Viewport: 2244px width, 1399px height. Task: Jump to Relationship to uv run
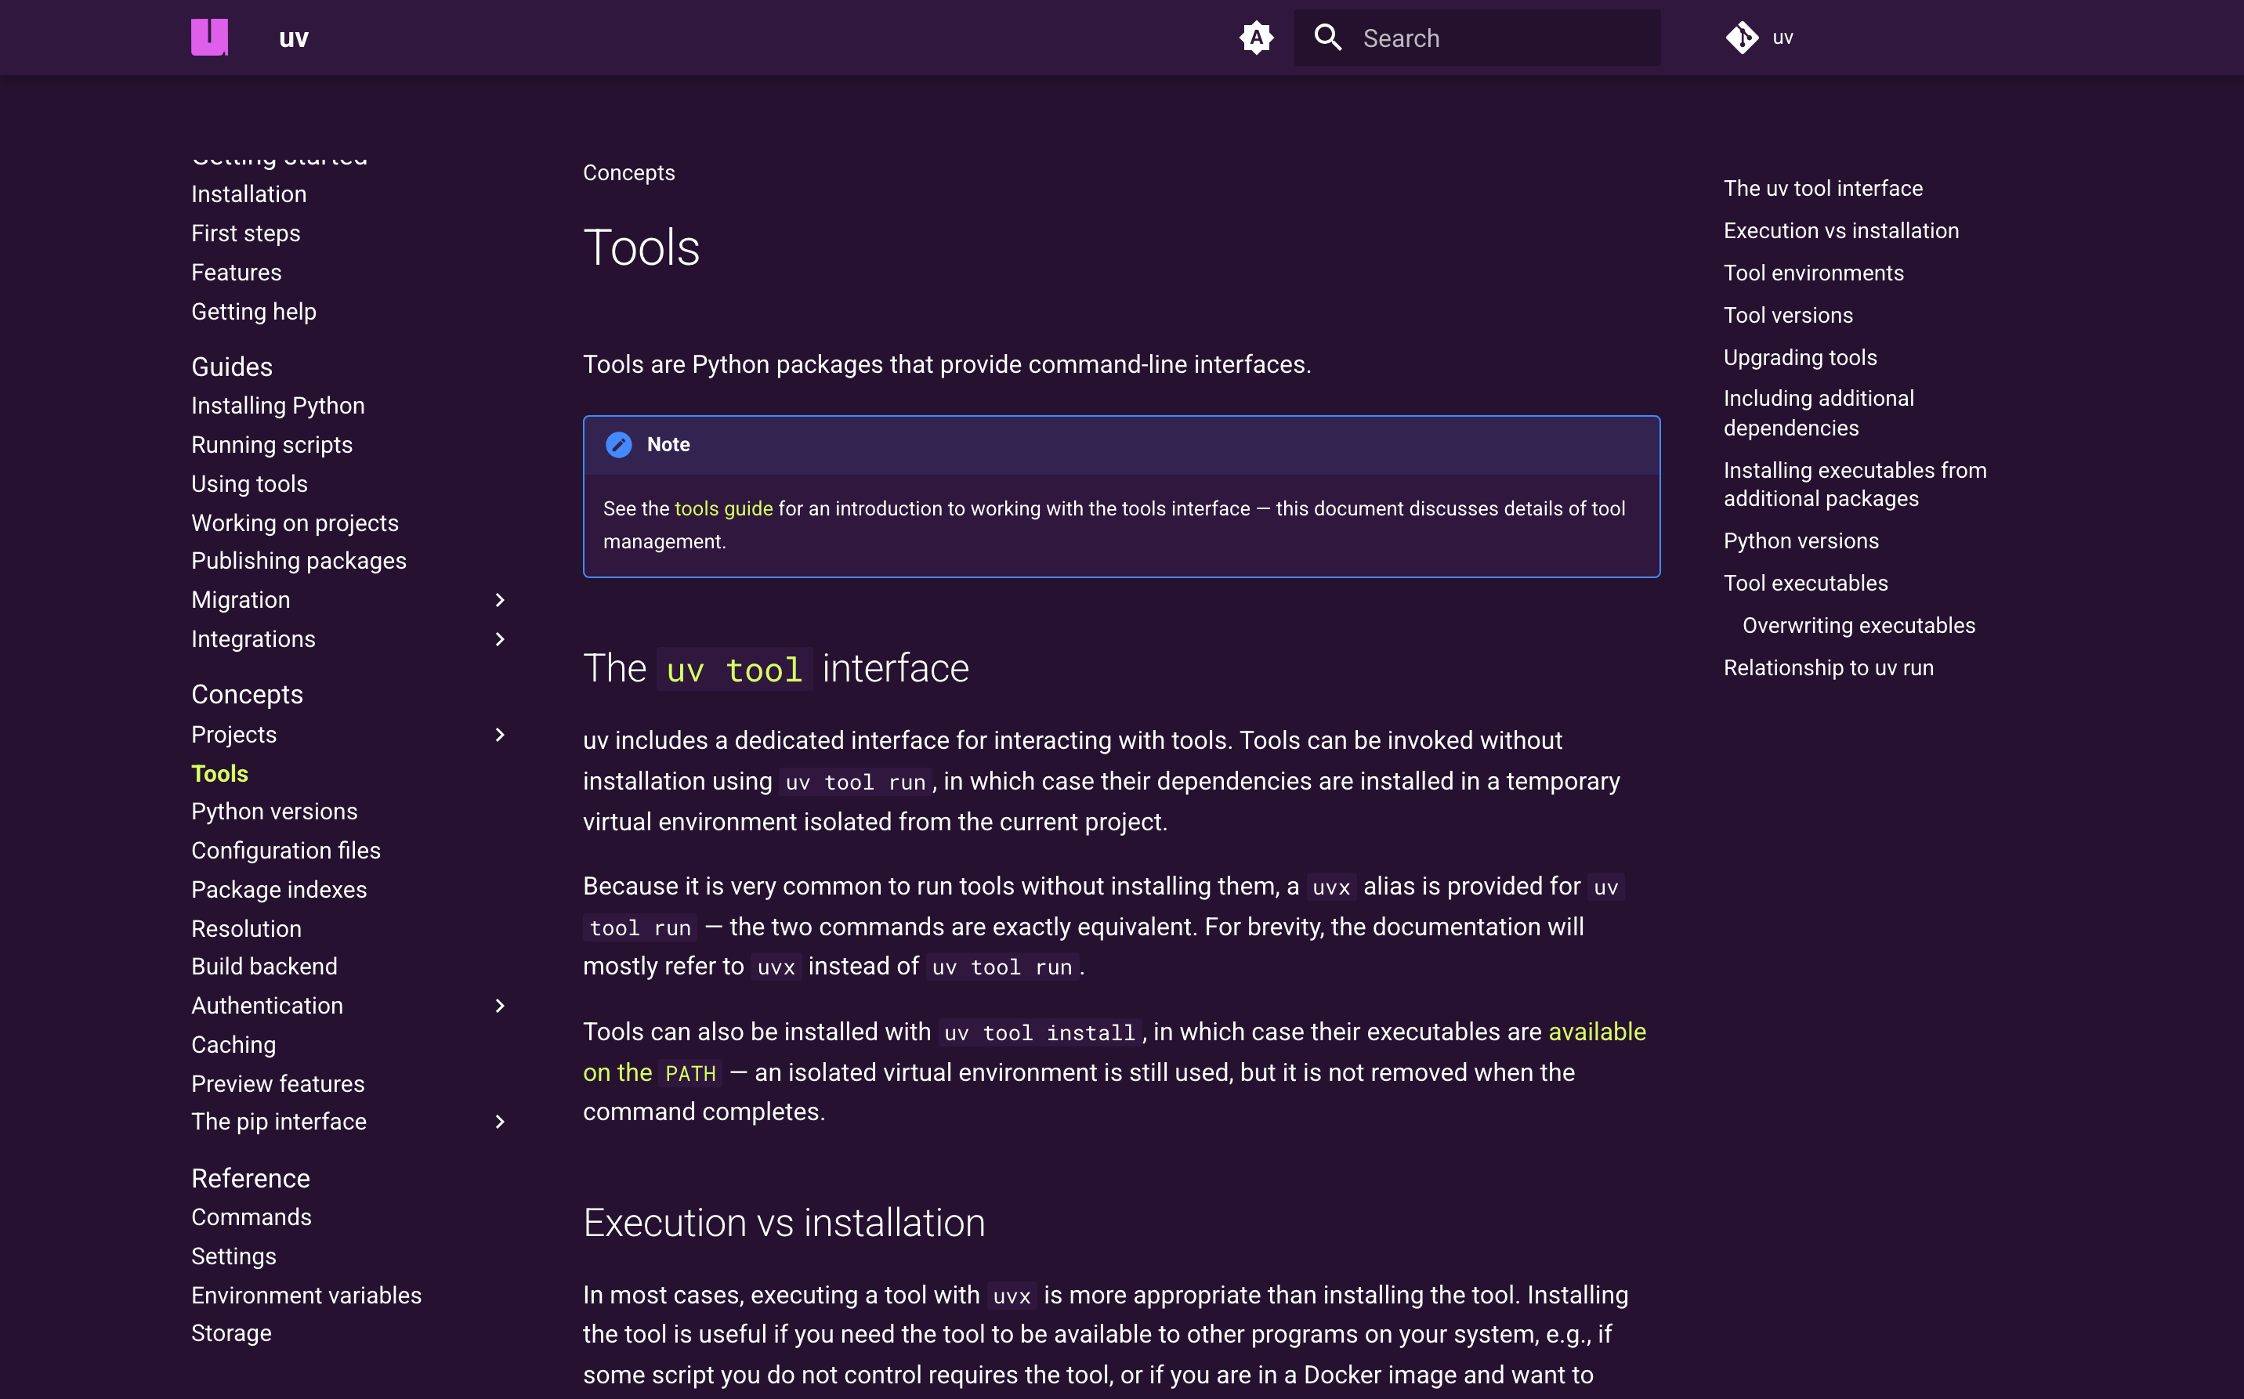[1828, 668]
